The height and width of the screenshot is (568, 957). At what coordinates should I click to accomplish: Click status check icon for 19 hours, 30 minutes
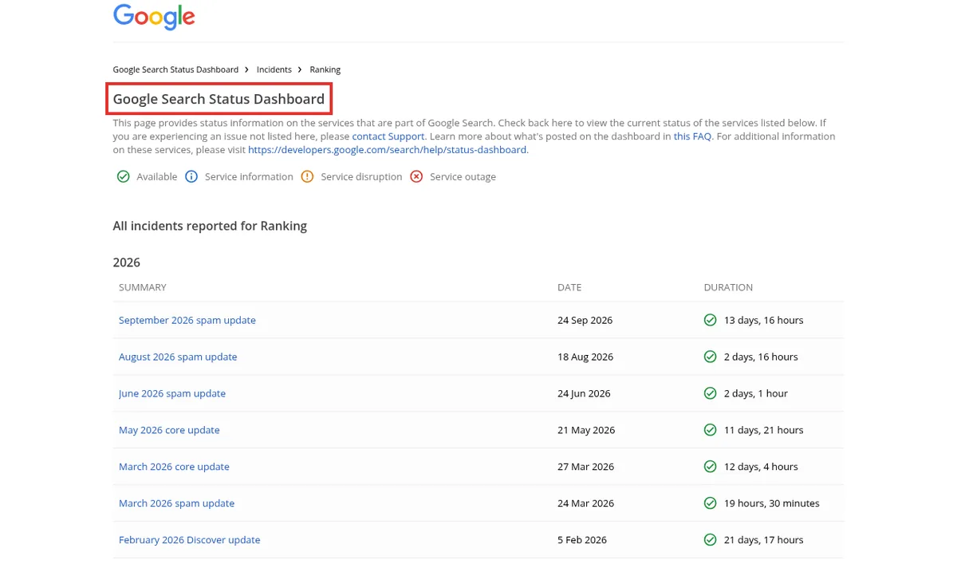pos(710,503)
